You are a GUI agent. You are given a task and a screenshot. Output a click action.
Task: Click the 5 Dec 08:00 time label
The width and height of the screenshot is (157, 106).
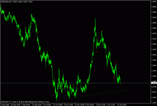pos(90,105)
